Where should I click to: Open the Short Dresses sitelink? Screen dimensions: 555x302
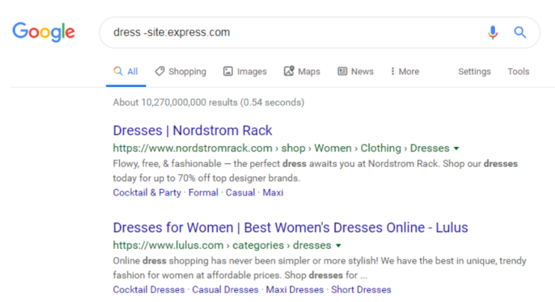point(361,289)
